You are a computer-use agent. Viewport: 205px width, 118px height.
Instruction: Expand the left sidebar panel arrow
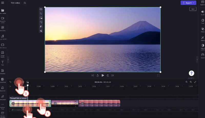(8, 59)
